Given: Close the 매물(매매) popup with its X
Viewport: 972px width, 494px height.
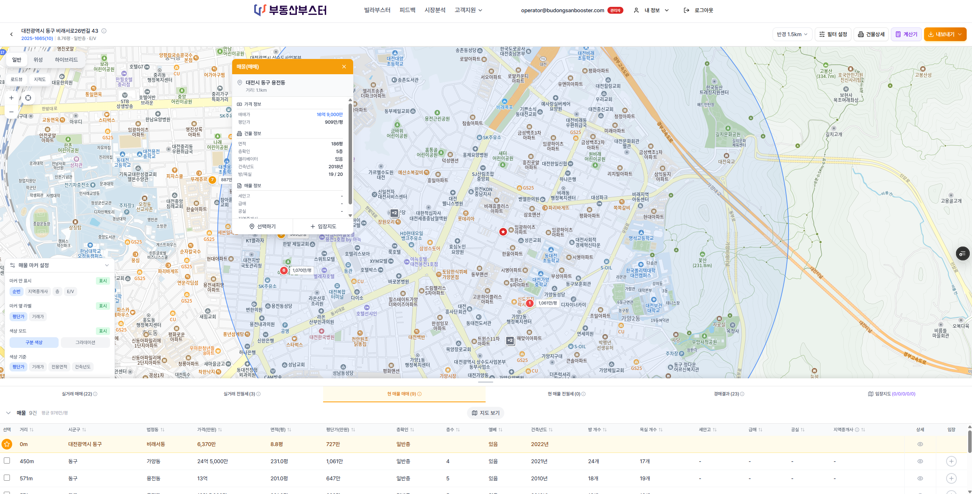Looking at the screenshot, I should pos(344,66).
